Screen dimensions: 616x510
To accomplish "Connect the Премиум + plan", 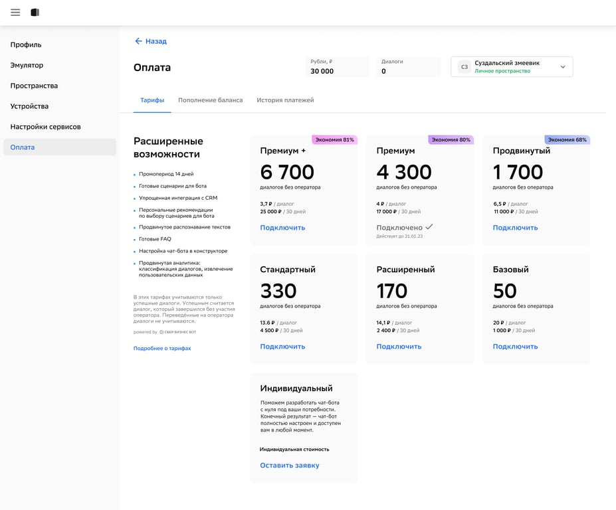I will 282,228.
